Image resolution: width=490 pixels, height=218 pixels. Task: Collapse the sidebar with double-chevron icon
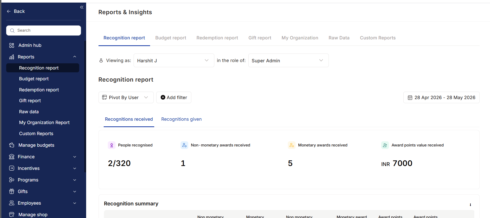point(81,7)
